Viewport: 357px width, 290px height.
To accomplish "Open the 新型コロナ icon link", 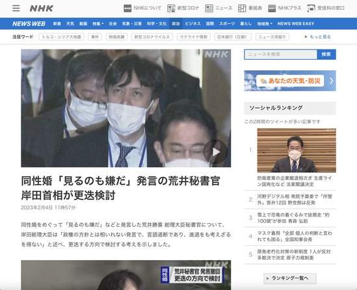I will pos(171,8).
